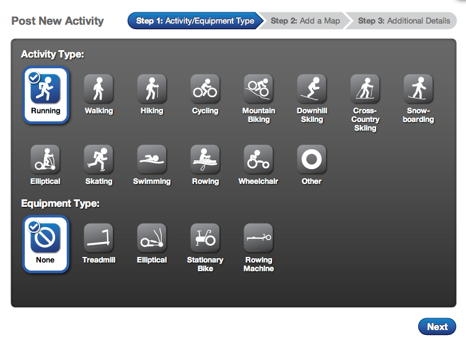This screenshot has height=343, width=466.
Task: Select the Skating activity icon
Action: tap(99, 159)
